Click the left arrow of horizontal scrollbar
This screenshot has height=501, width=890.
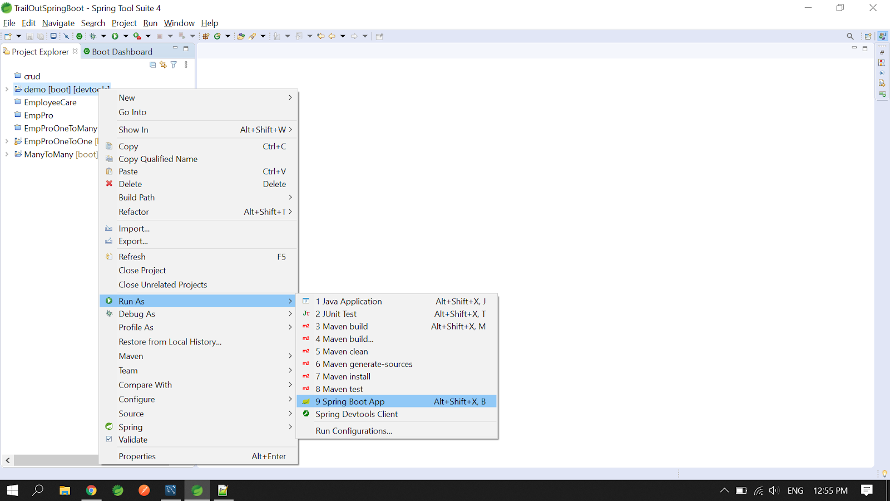8,460
